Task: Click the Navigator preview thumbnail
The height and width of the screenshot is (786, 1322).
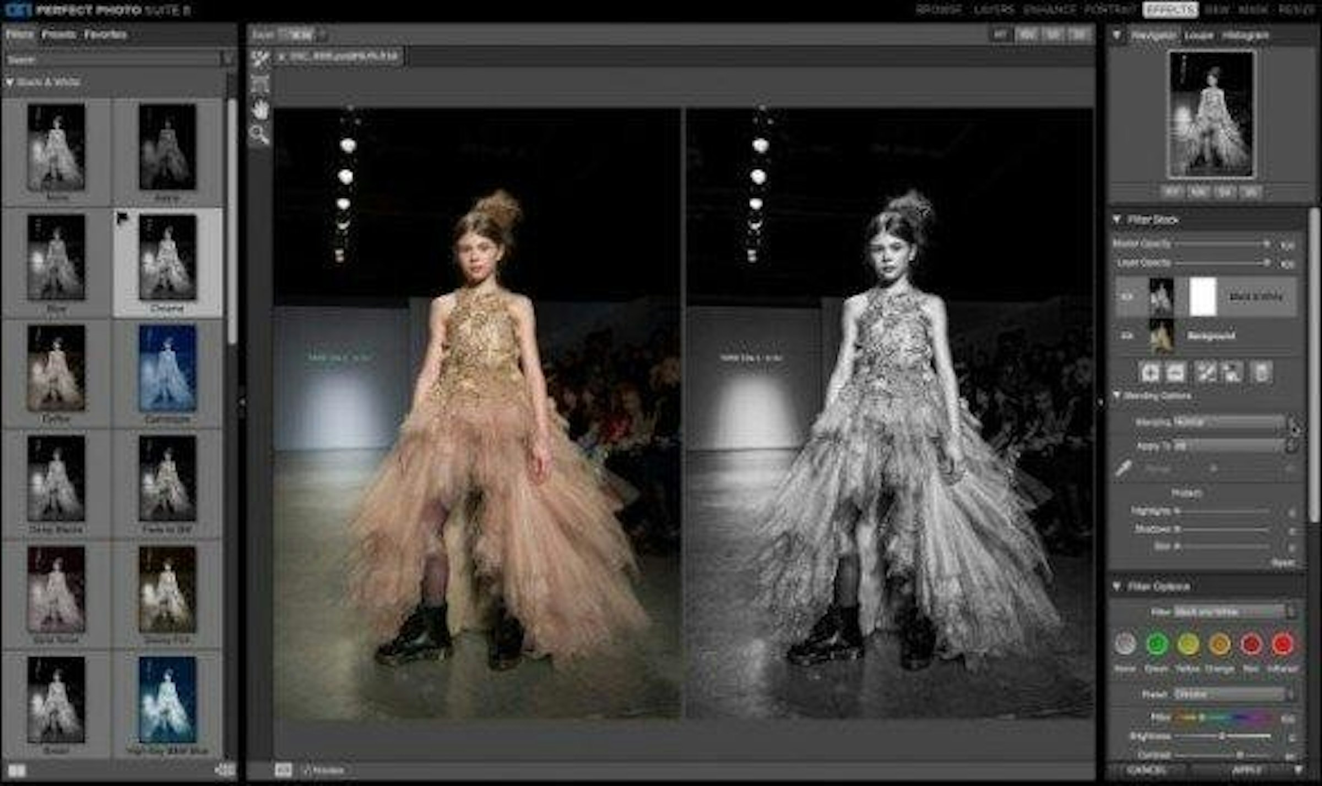Action: 1212,114
